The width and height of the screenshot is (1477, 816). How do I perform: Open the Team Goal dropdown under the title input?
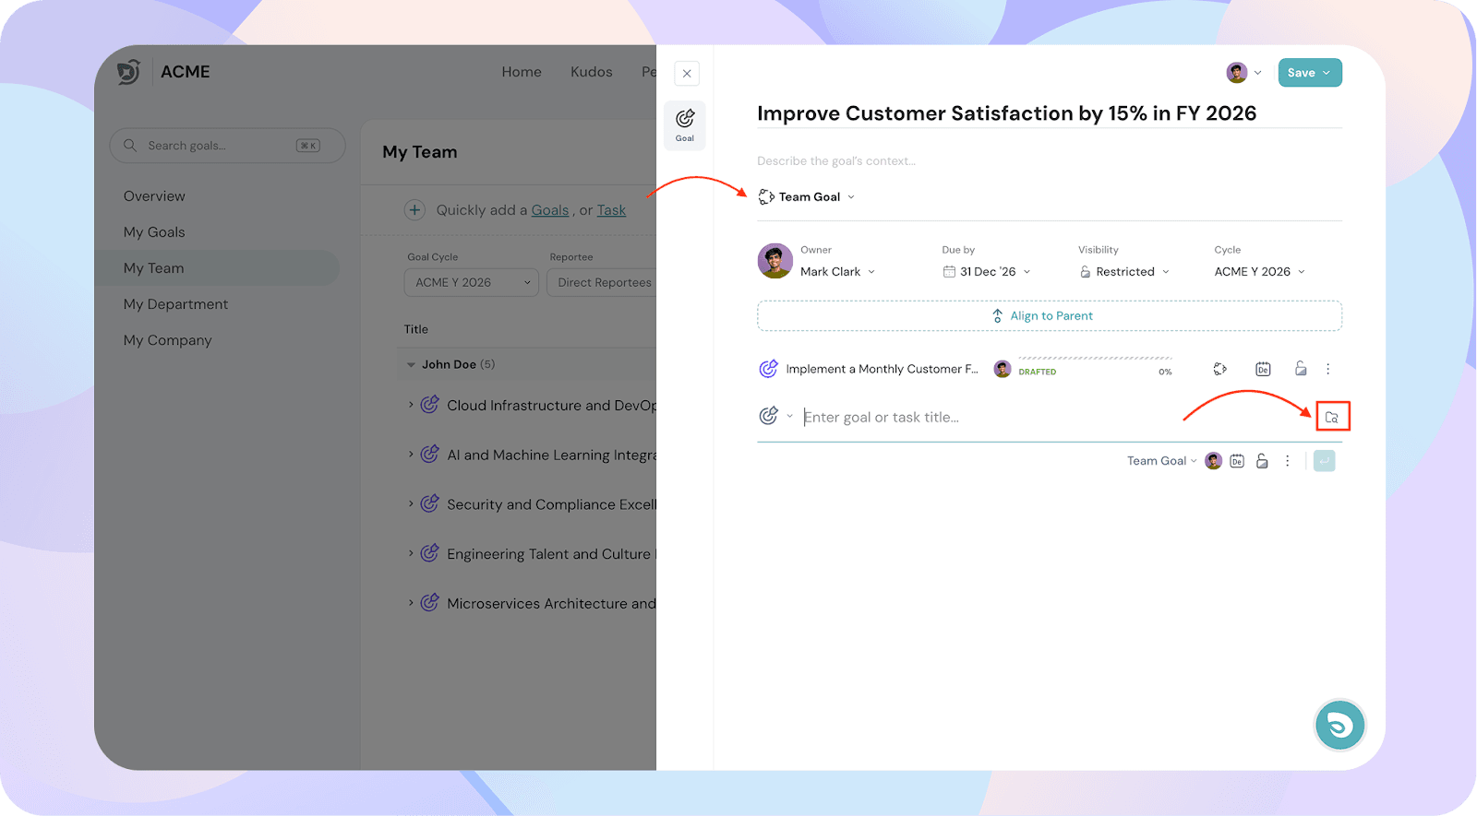pyautogui.click(x=1161, y=461)
